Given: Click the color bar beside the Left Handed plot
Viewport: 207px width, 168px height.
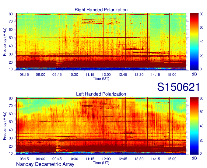Looking at the screenshot, I should (194, 126).
